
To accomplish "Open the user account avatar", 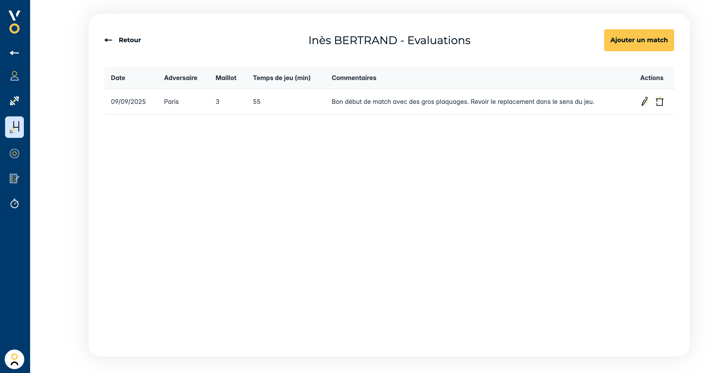I will pos(14,359).
